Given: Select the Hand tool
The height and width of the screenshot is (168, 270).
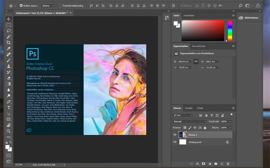Looking at the screenshot, I should (8, 125).
